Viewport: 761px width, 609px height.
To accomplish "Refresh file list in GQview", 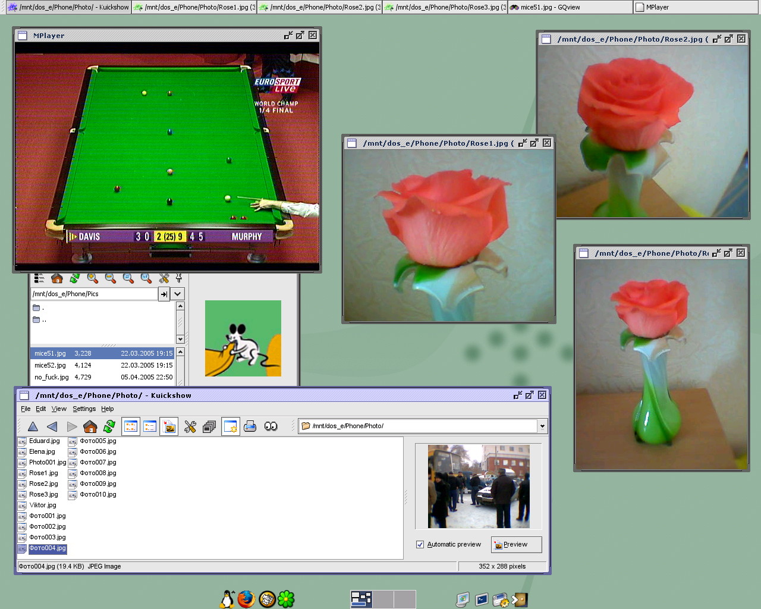I will (75, 278).
